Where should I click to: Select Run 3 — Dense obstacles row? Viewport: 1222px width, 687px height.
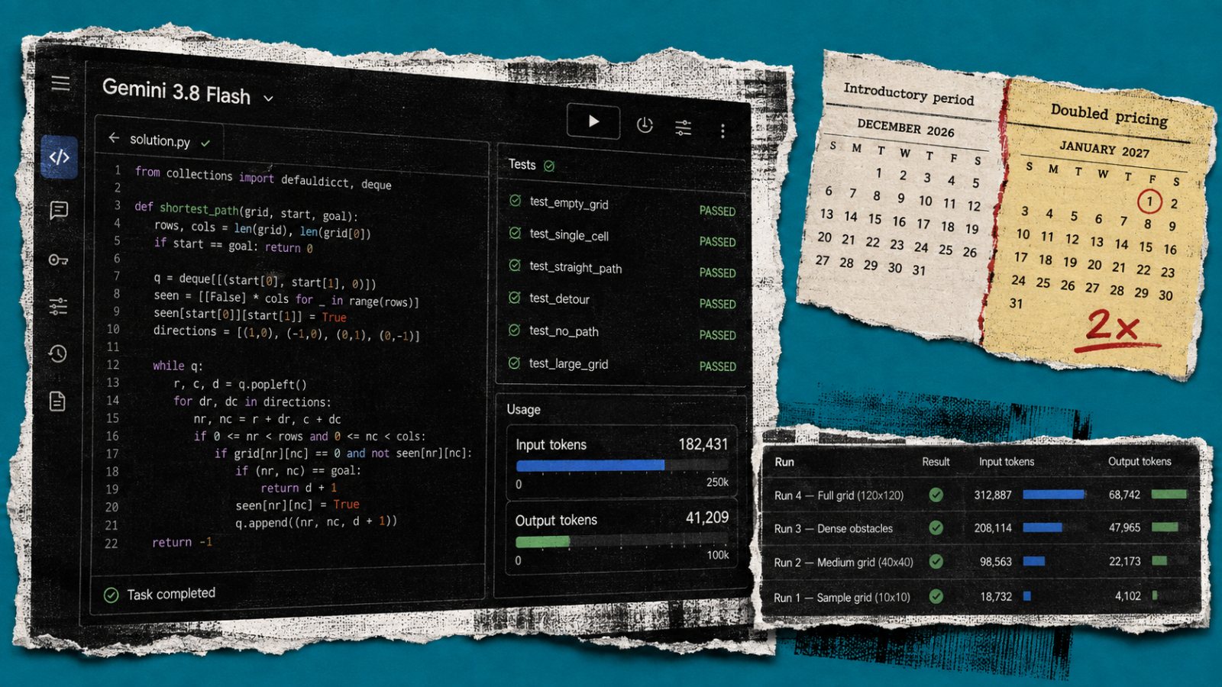pyautogui.click(x=979, y=528)
